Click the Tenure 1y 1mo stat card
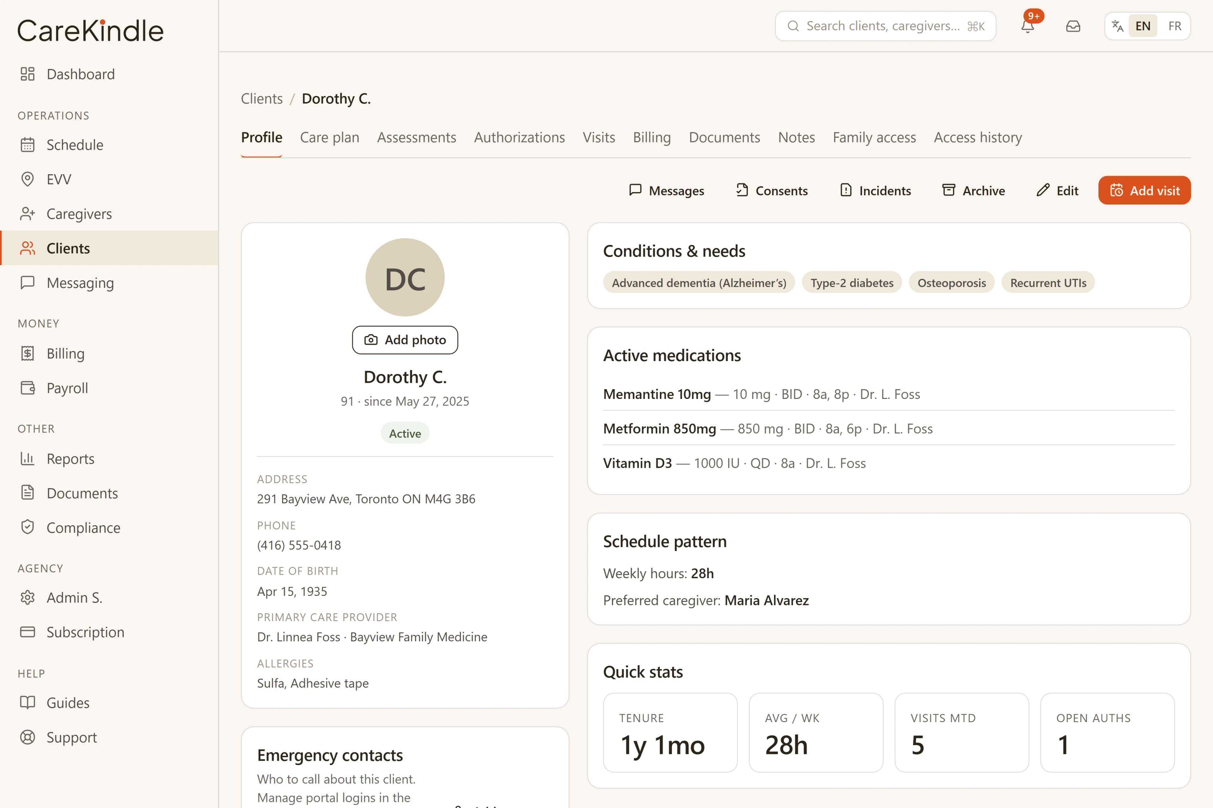 point(670,733)
